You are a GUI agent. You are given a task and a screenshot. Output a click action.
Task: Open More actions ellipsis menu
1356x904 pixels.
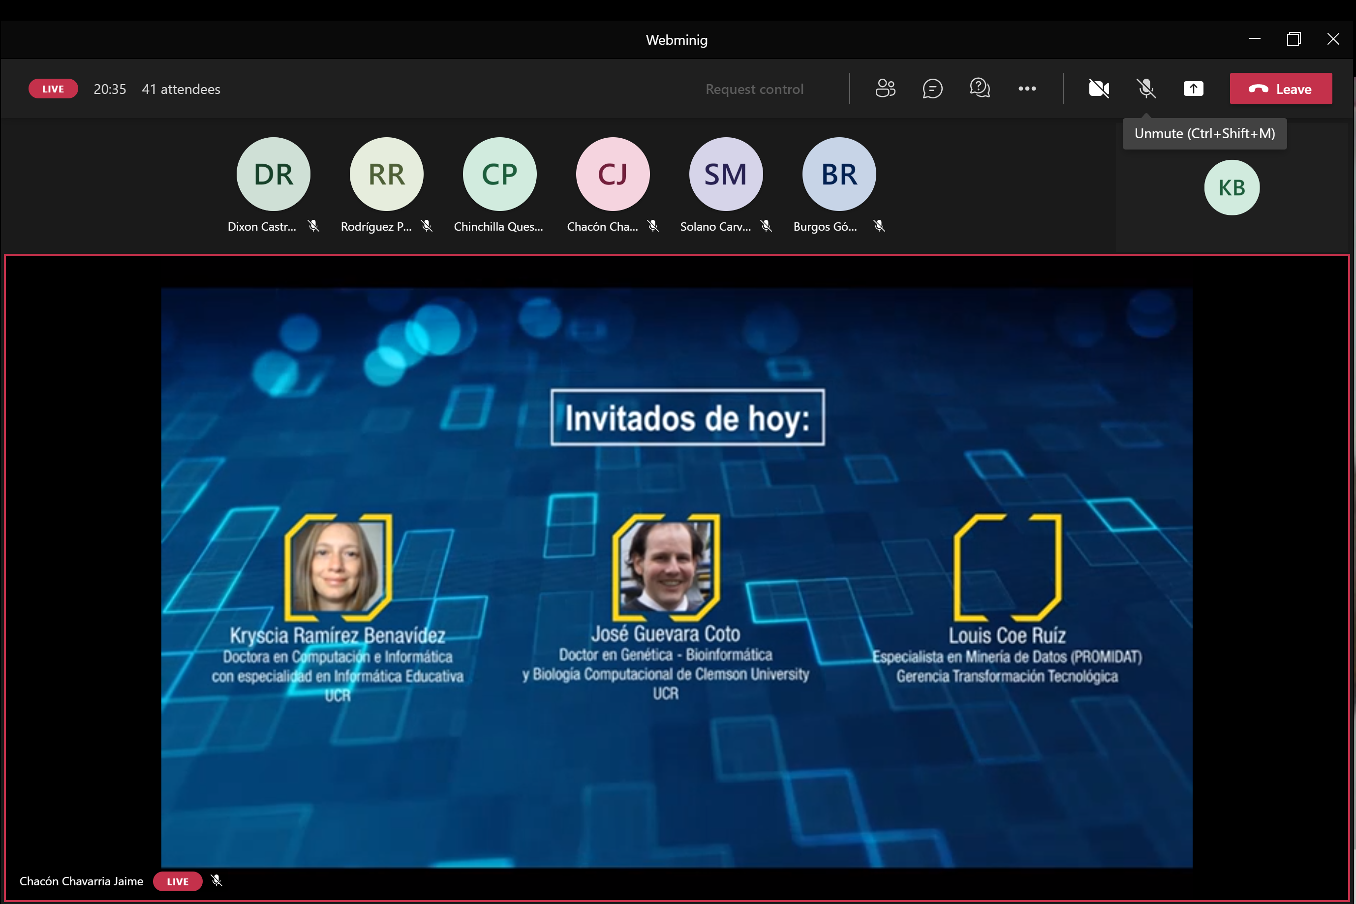(1027, 89)
